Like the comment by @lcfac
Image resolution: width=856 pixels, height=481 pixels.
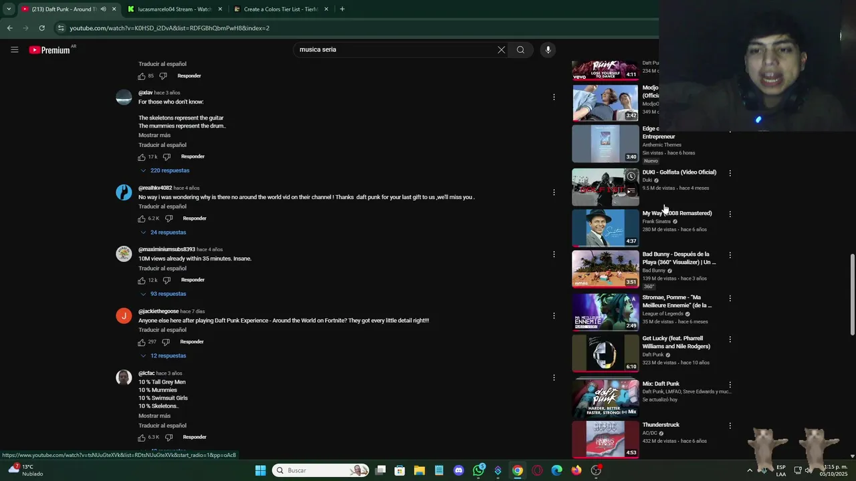(142, 438)
